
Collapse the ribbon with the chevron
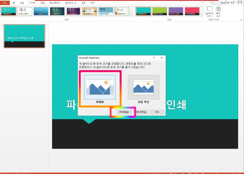(x=241, y=20)
